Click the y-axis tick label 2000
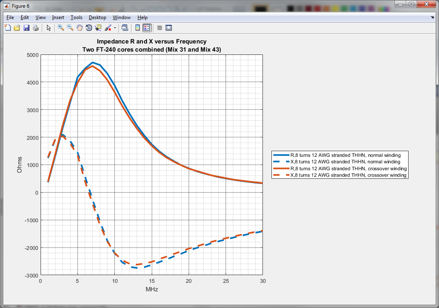Viewport: 439px width, 308px height. click(33, 138)
